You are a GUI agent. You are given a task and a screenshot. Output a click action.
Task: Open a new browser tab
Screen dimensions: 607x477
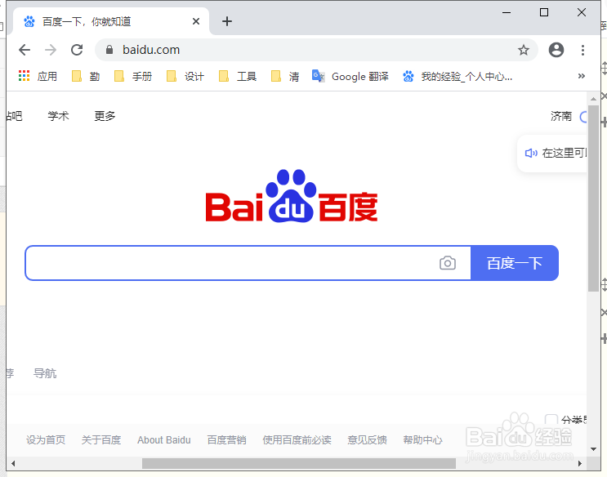click(227, 21)
